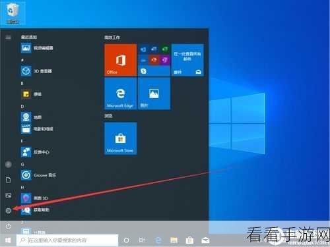330x247 pixels.
Task: Open Pictures from Start sidebar
Action: point(8,195)
